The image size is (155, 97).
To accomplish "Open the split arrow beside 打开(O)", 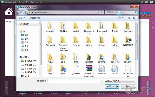I will tap(118, 86).
